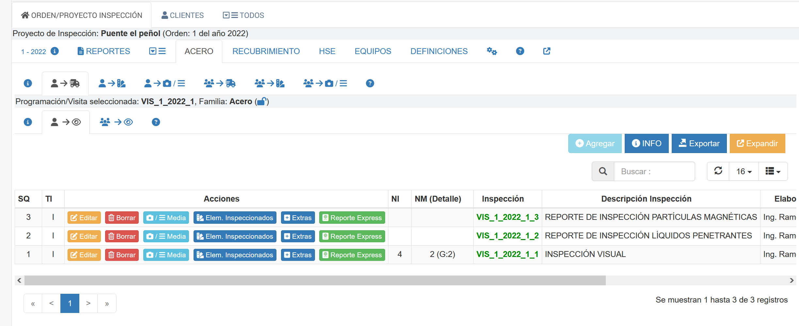Select the group-to-eye inspections tab
This screenshot has width=799, height=326.
tap(116, 122)
